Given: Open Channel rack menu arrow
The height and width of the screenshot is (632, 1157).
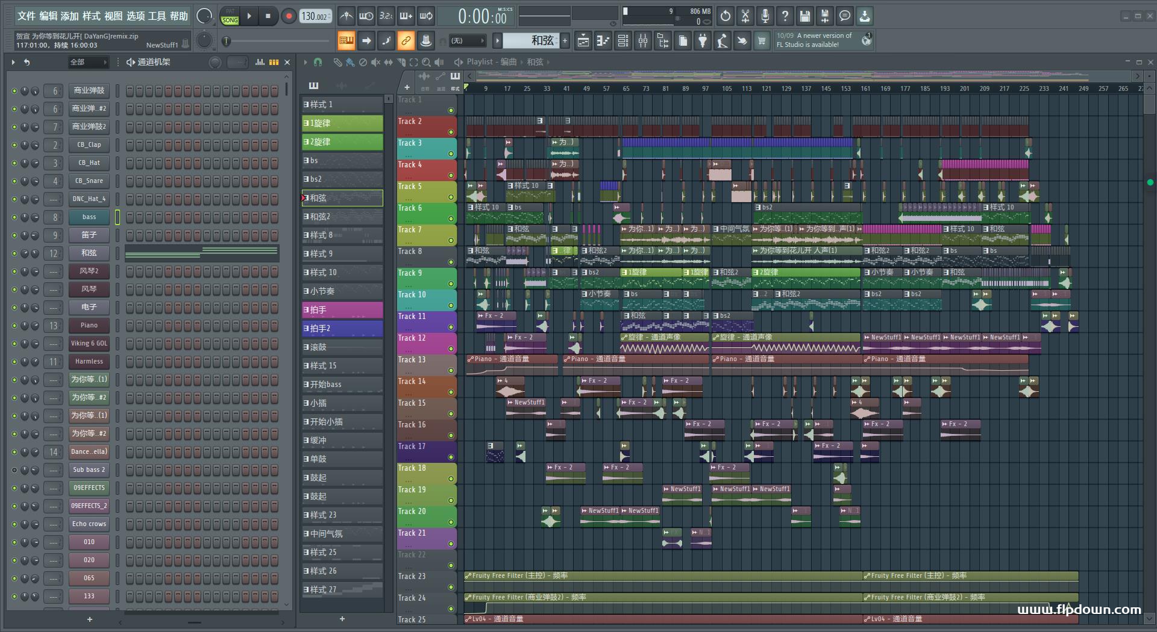Looking at the screenshot, I should (13, 62).
